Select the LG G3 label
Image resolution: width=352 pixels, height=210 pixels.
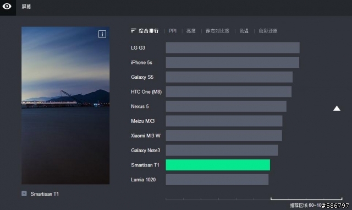pos(138,48)
